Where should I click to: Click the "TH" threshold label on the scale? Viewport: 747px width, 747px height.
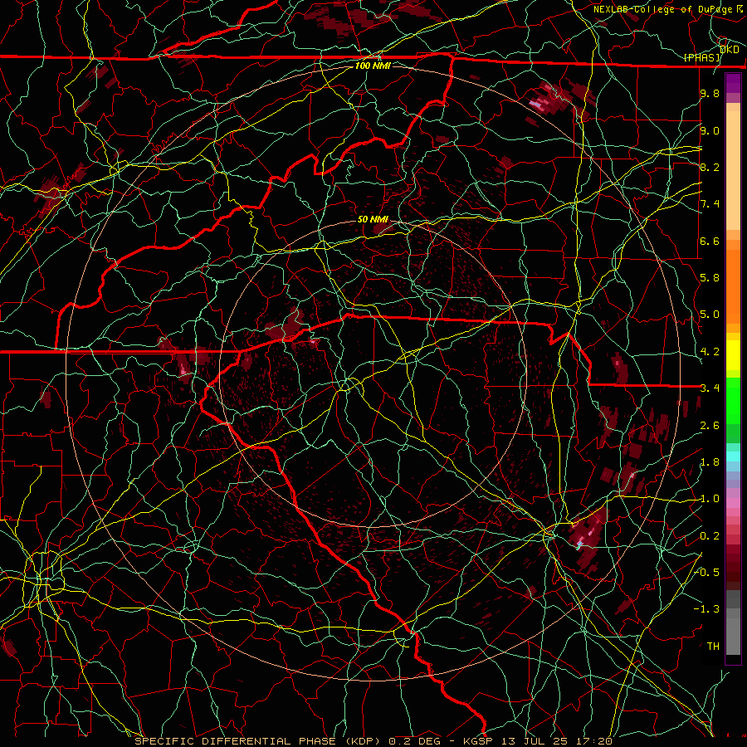coord(713,647)
